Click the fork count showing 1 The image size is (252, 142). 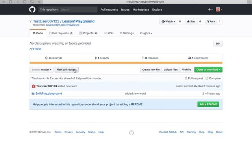tap(220, 21)
